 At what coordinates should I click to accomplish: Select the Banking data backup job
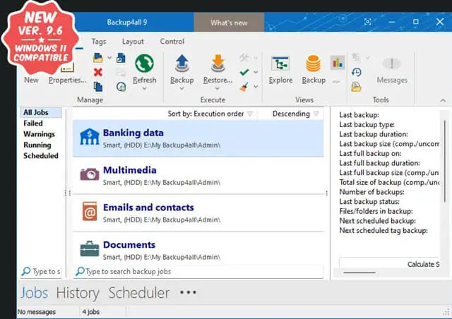tap(198, 138)
